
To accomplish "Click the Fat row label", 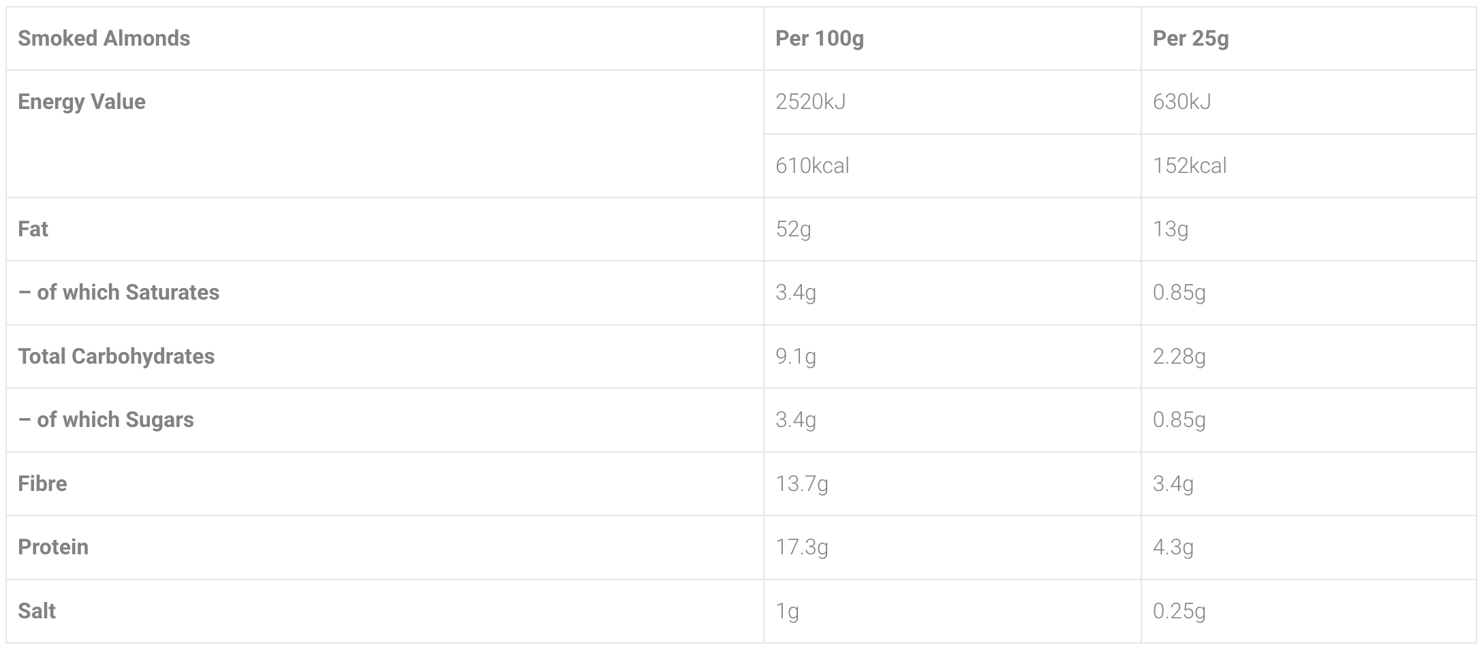I will coord(33,229).
